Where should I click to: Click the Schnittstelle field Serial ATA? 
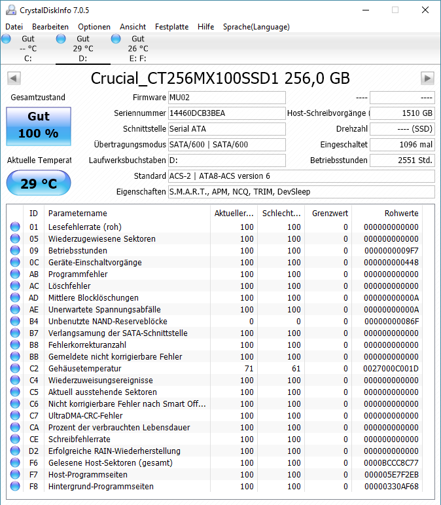(x=227, y=129)
